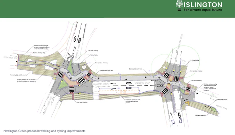The height and width of the screenshot is (135, 235).
Task: Click the MILDMAY ROAD street label
Action: tap(222, 107)
